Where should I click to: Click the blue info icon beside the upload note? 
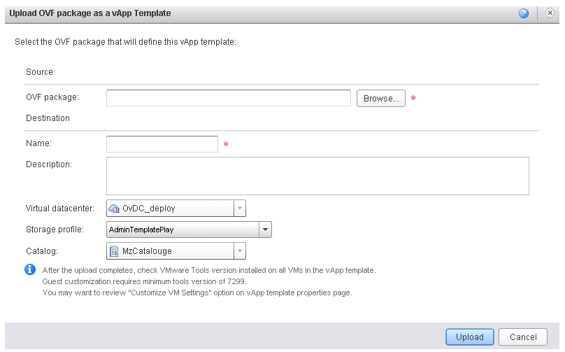pyautogui.click(x=30, y=269)
